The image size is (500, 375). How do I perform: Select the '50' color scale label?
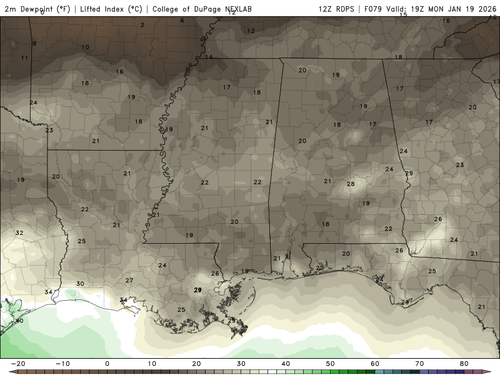331,364
